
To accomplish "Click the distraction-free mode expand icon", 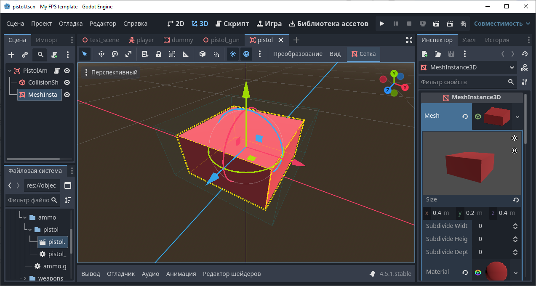I will [x=409, y=40].
